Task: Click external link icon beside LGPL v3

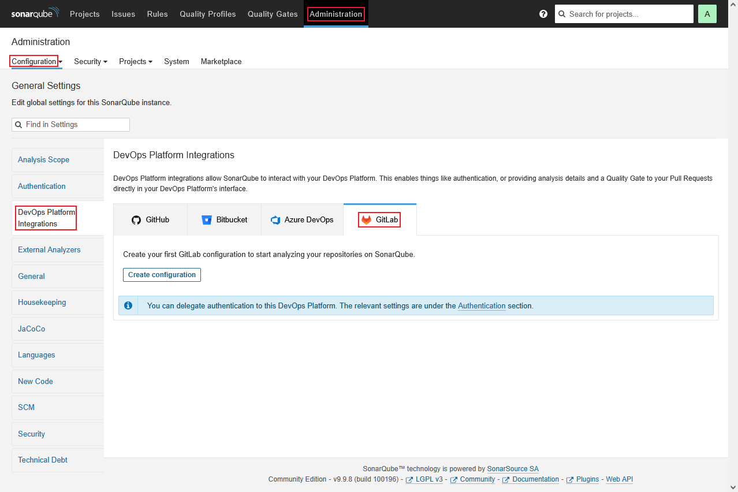Action: pyautogui.click(x=409, y=480)
